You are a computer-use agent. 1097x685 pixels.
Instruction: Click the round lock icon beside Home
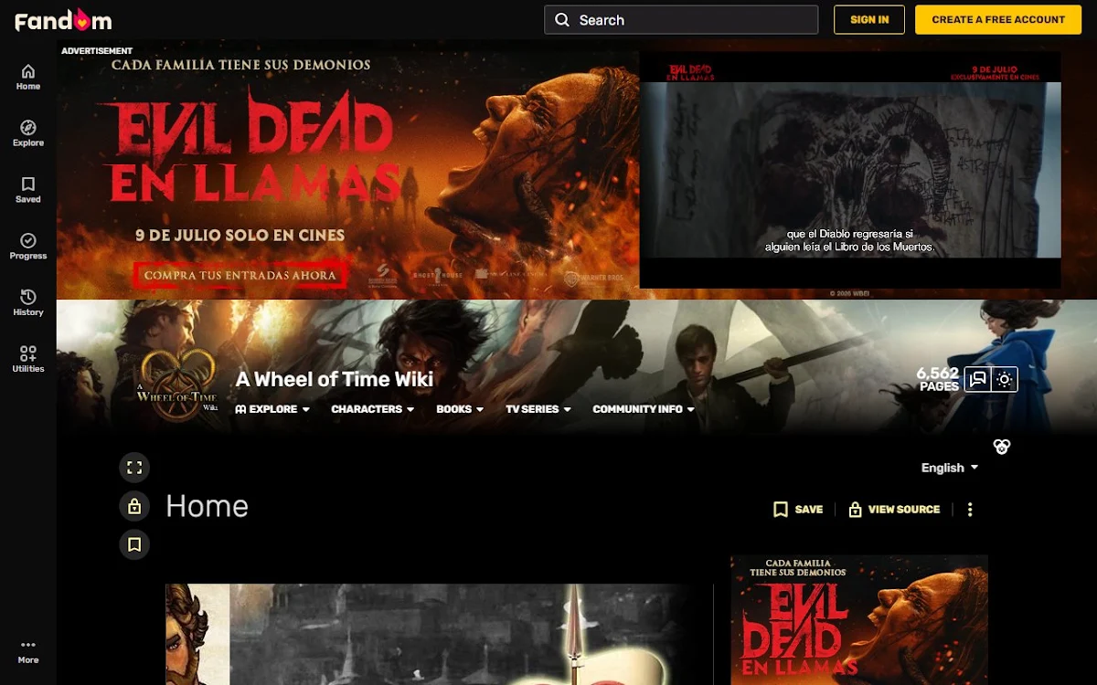click(x=134, y=506)
